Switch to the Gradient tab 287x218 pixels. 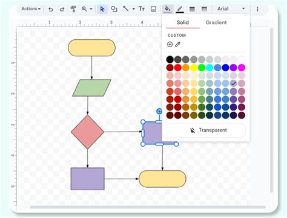(216, 22)
